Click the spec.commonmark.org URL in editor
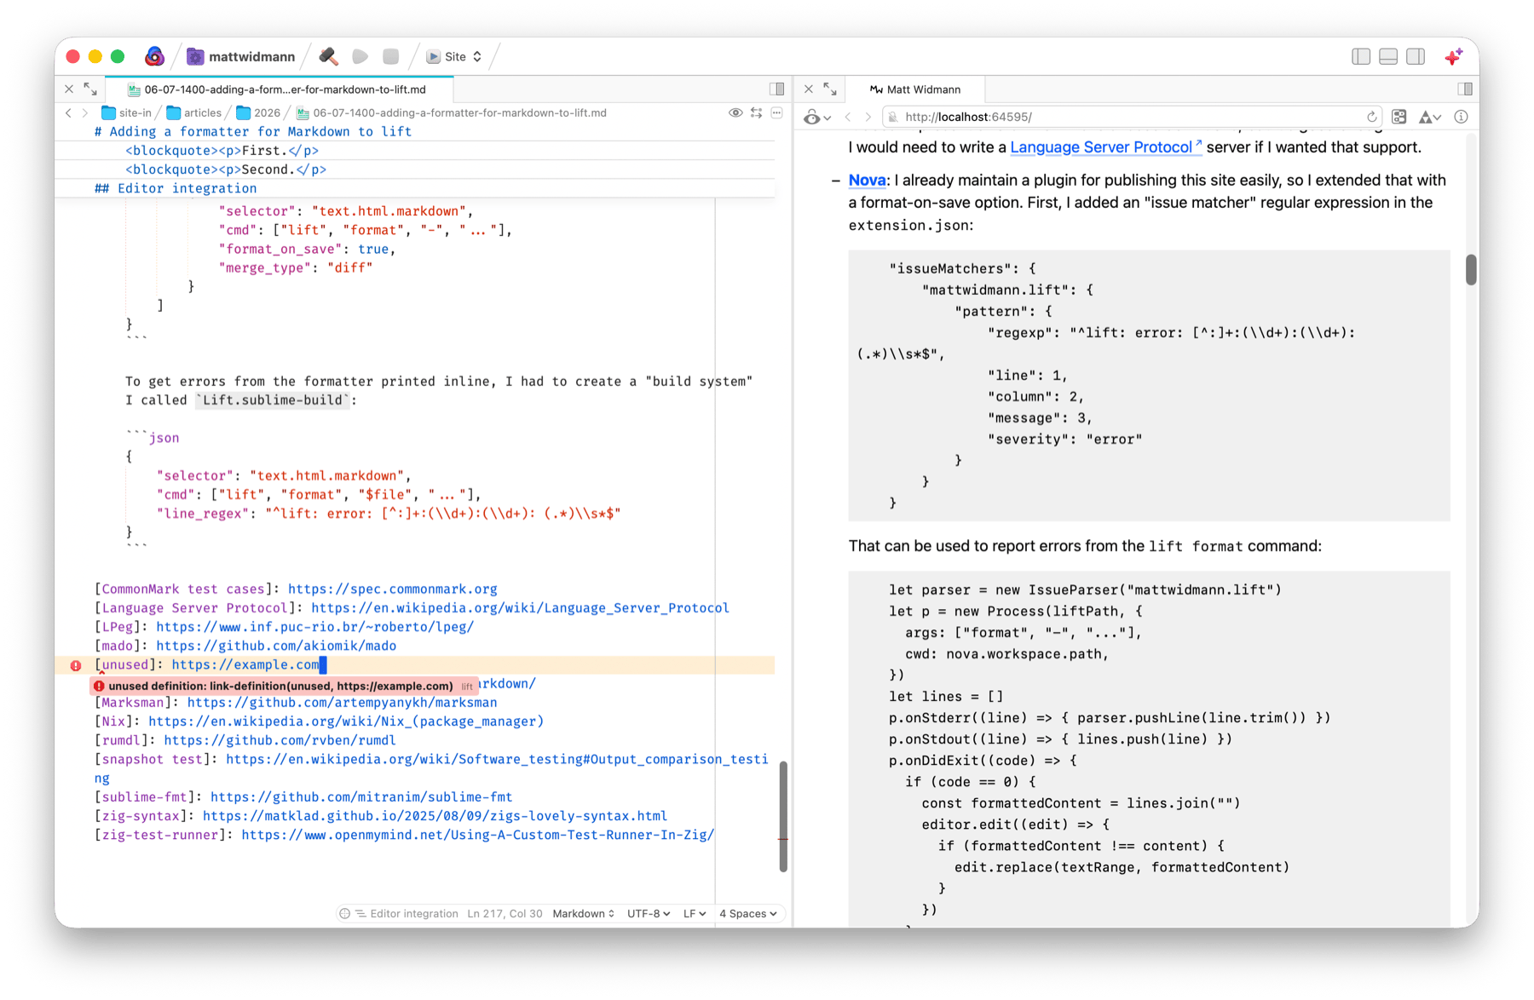 tap(393, 589)
